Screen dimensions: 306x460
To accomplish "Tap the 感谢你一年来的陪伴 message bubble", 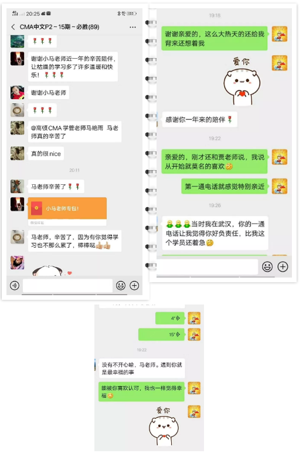I will tap(199, 120).
